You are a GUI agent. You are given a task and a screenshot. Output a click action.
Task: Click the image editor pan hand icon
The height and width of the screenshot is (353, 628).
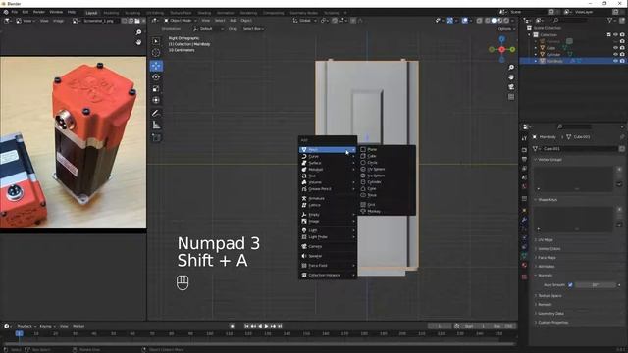coord(138,42)
